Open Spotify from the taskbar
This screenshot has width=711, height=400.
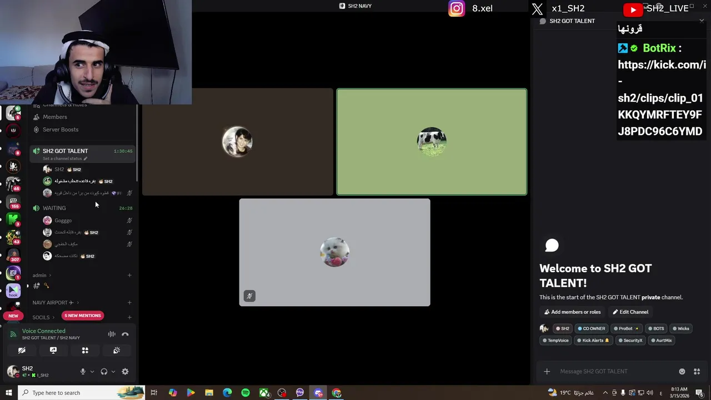(246, 393)
